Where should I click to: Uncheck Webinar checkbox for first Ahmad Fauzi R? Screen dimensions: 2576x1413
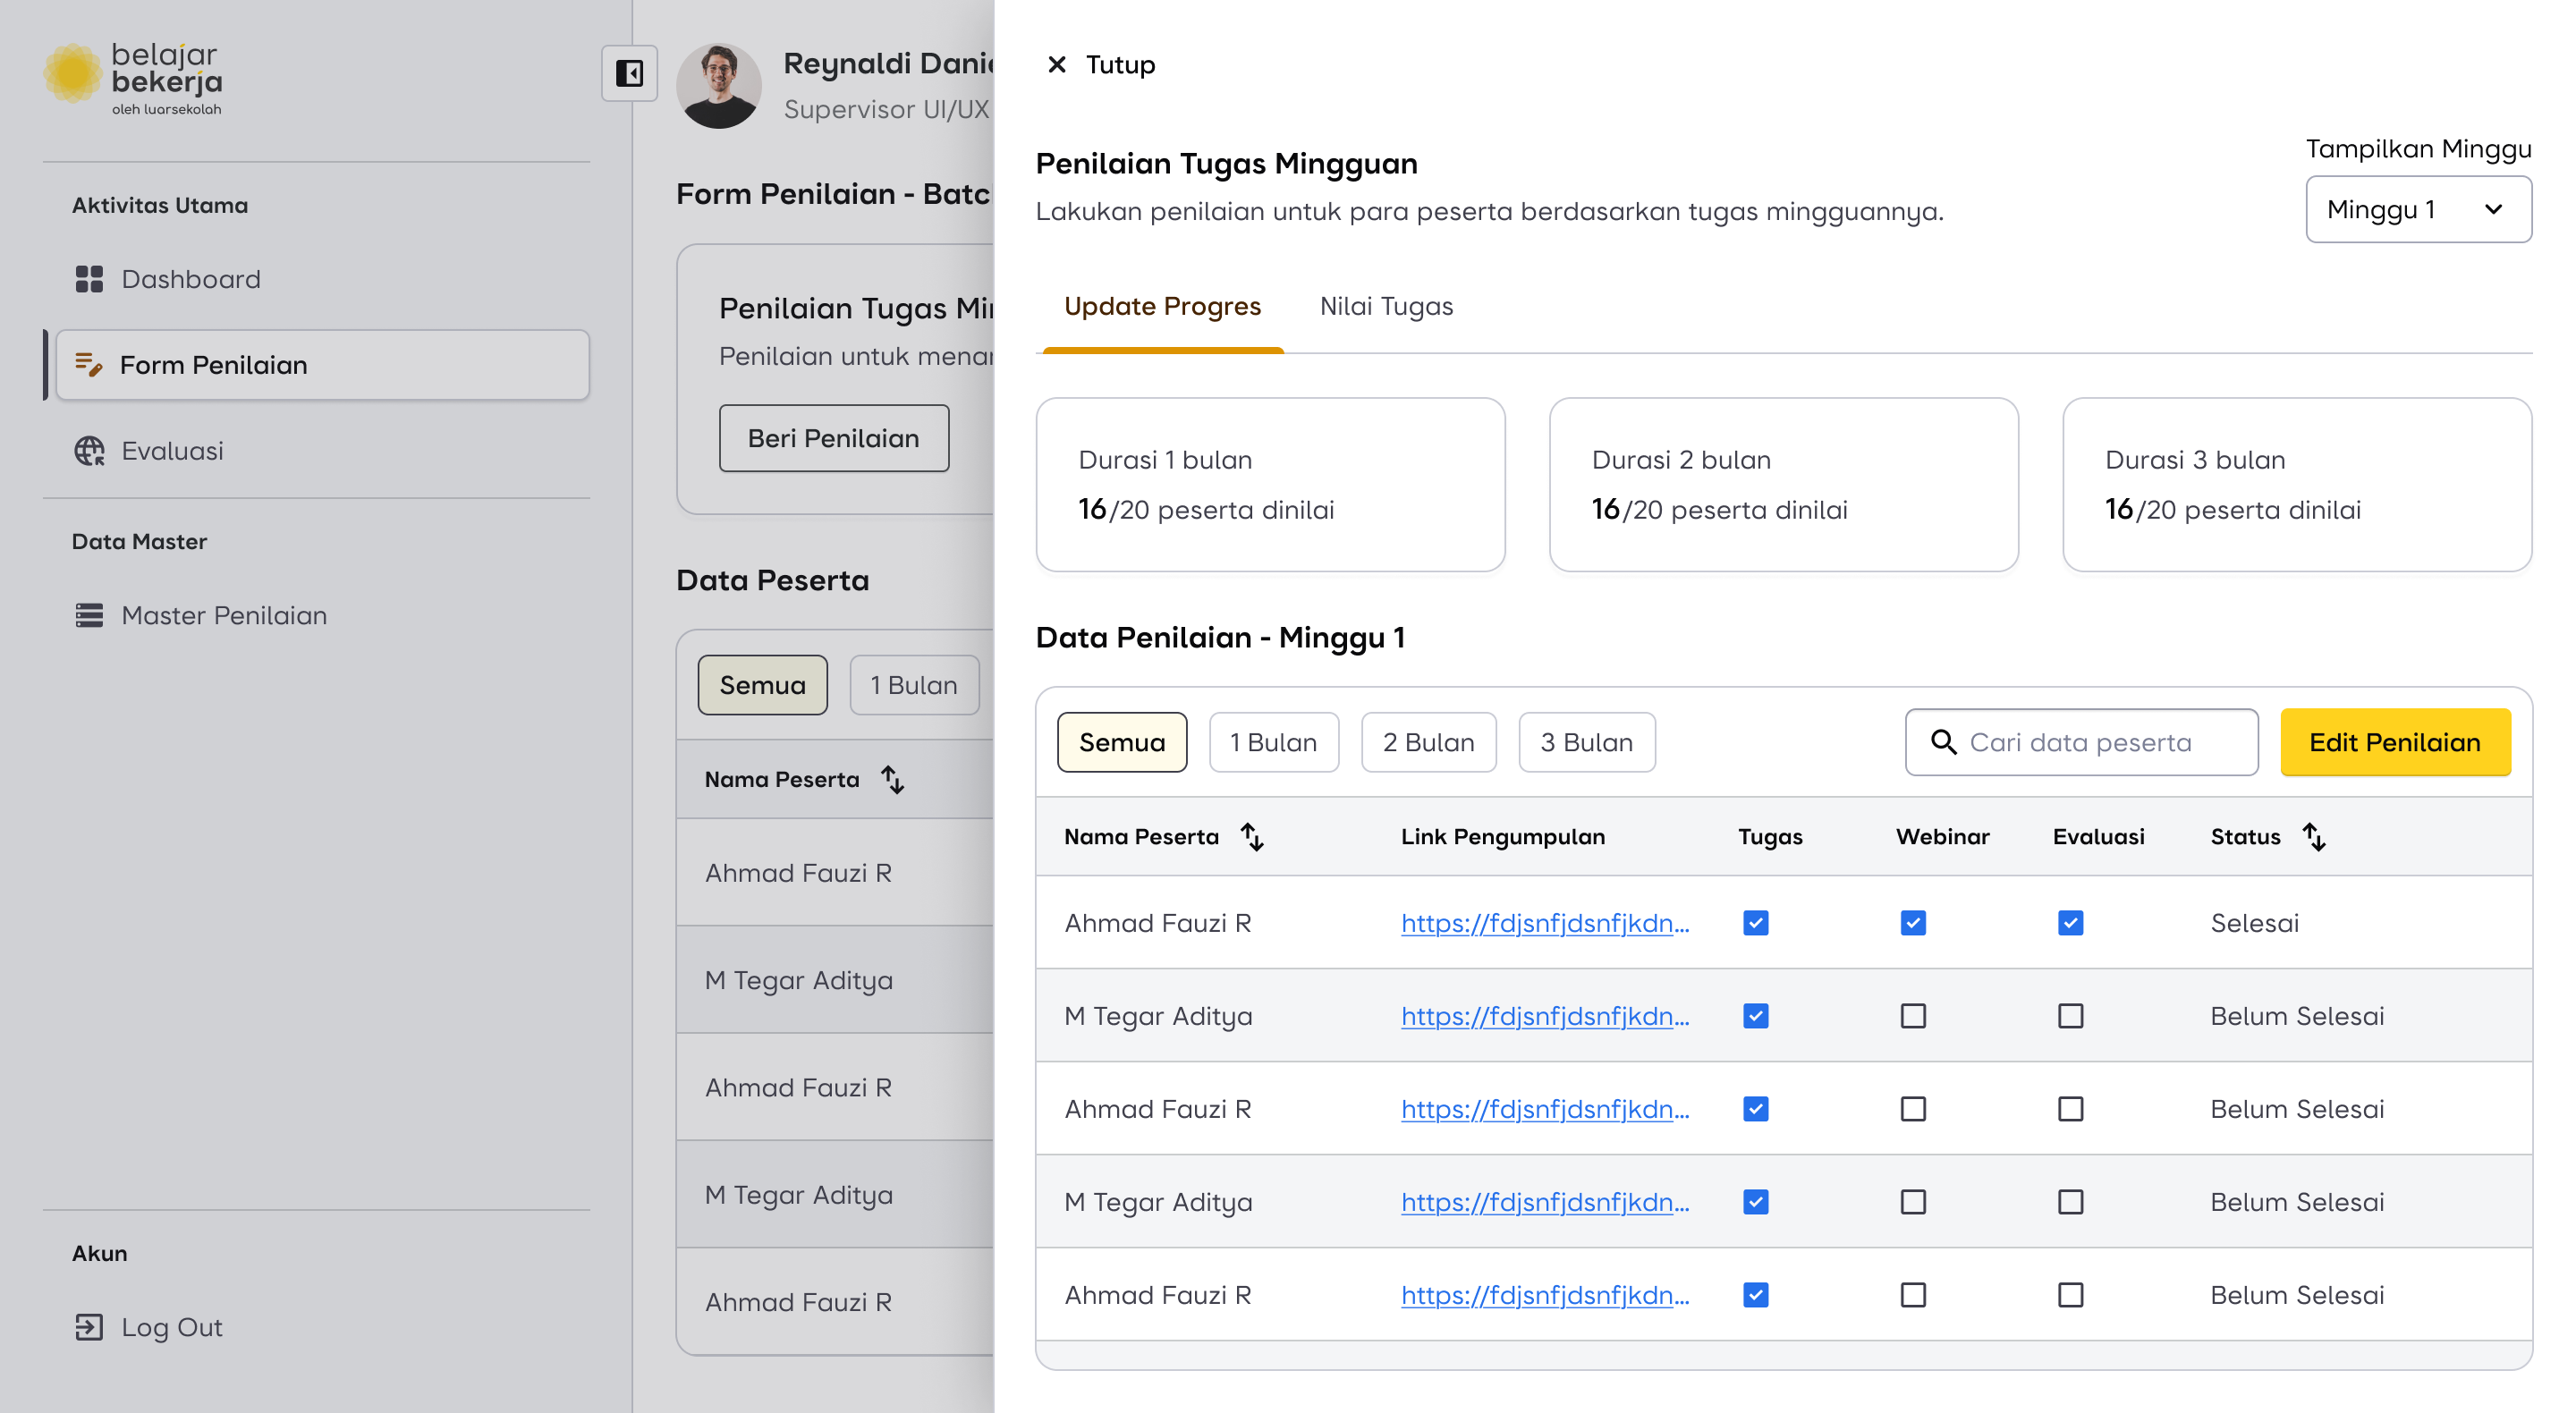1912,923
